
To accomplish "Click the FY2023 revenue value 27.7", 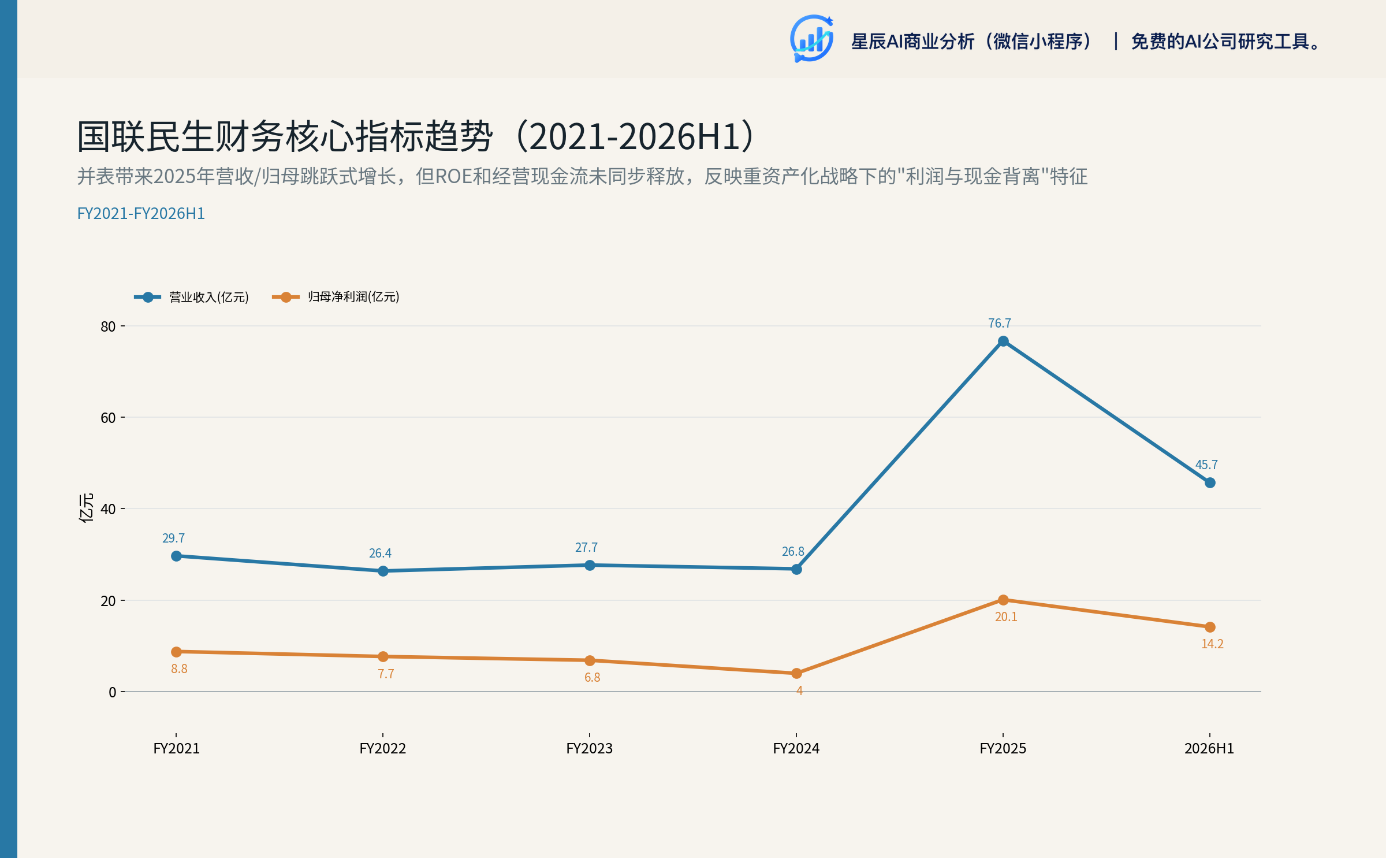I will pos(586,547).
